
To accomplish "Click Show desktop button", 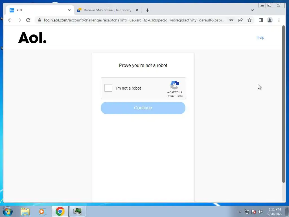I will click(x=287, y=211).
